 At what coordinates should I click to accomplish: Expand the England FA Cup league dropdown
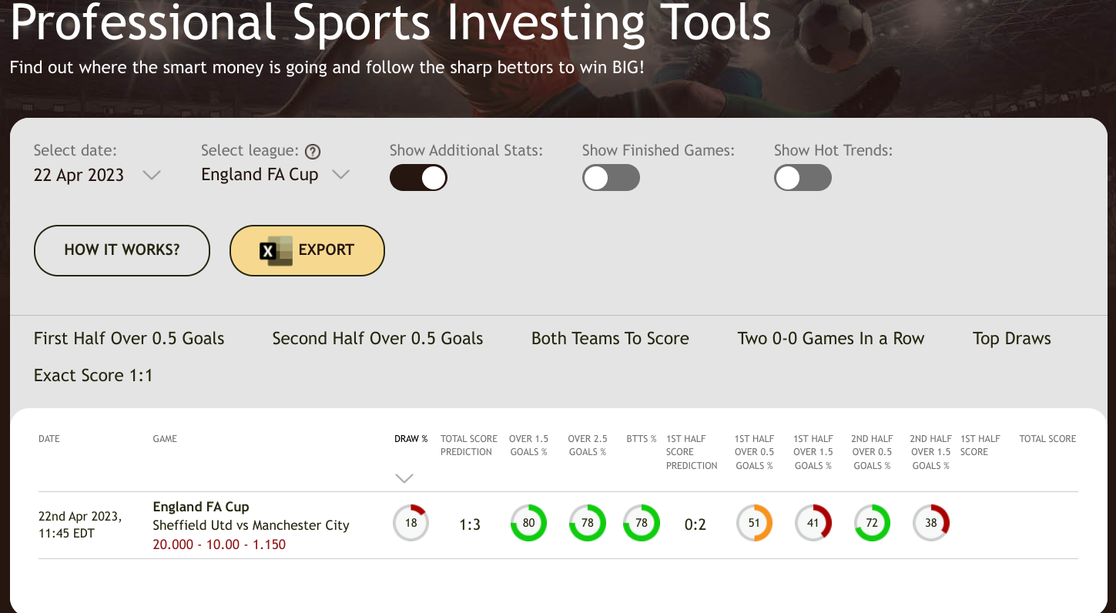pos(275,175)
